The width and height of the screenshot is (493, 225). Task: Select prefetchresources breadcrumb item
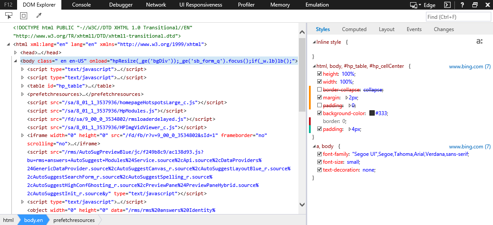click(x=74, y=220)
